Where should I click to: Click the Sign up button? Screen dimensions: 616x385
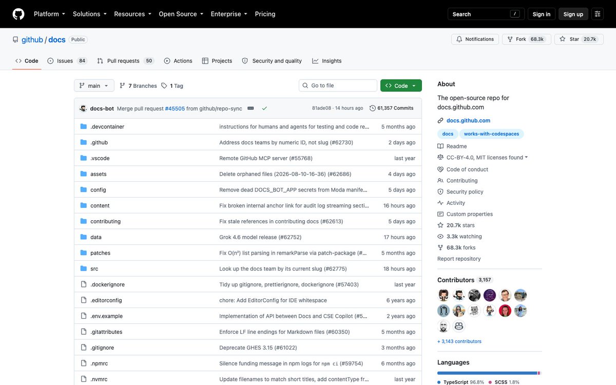pos(573,14)
